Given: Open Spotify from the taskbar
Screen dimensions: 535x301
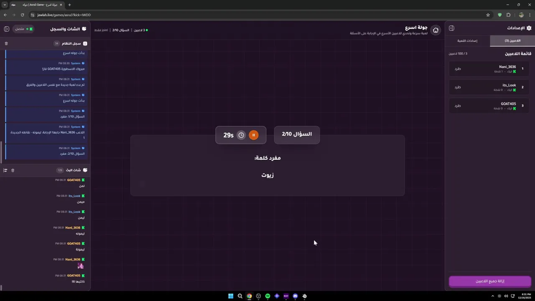Looking at the screenshot, I should click(x=267, y=296).
